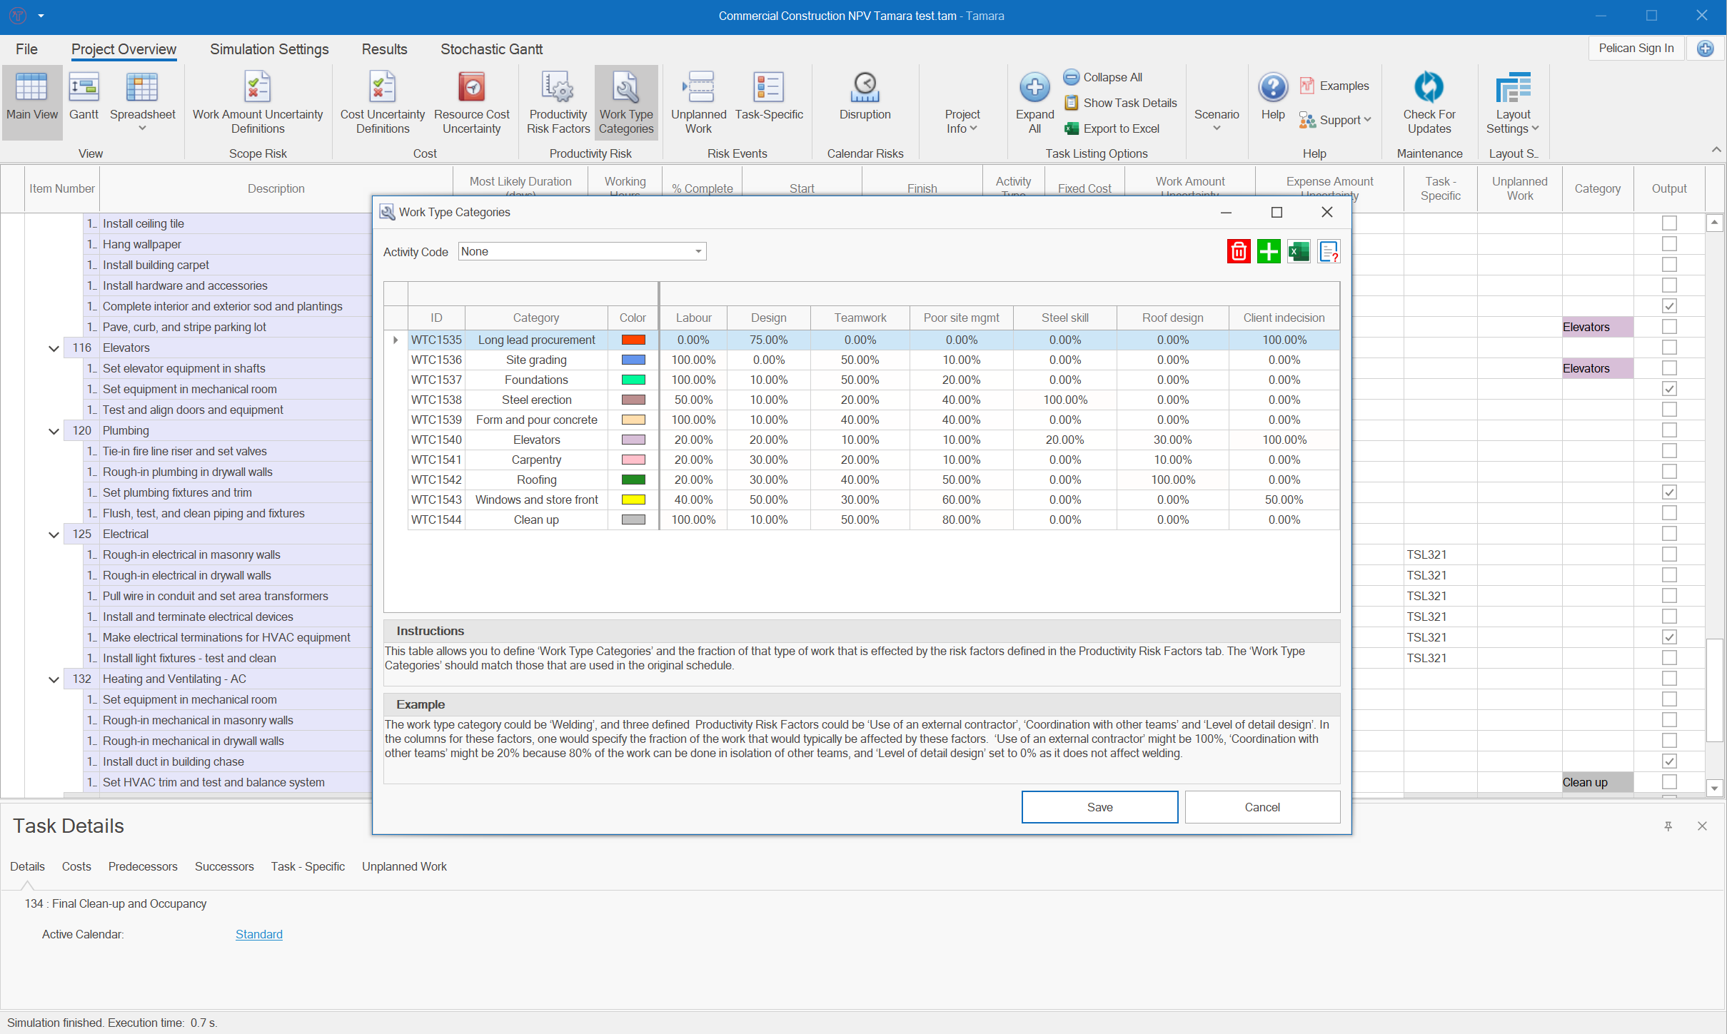Viewport: 1727px width, 1034px height.
Task: Toggle the Output checkbox for Flush and test piping
Action: (1668, 512)
